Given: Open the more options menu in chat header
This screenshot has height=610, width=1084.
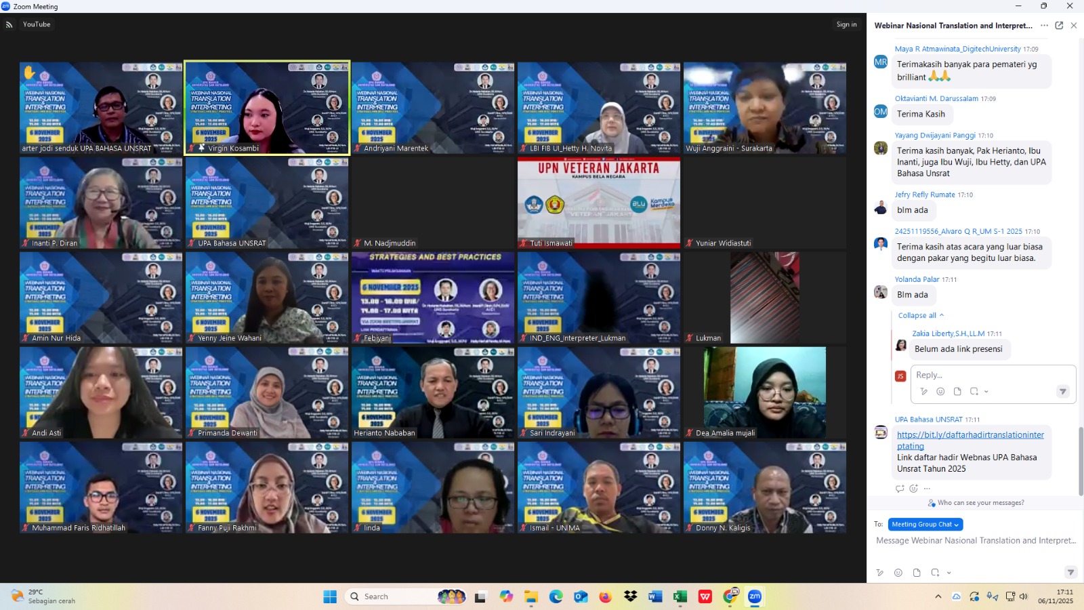Looking at the screenshot, I should tap(1044, 26).
